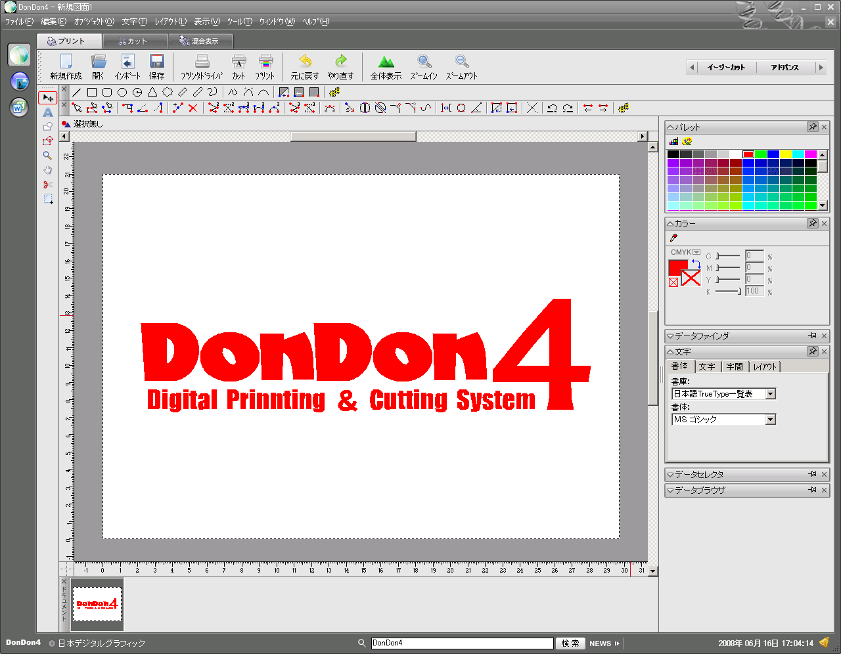This screenshot has height=654, width=841.
Task: Toggle pin on the パレット panel
Action: 813,127
